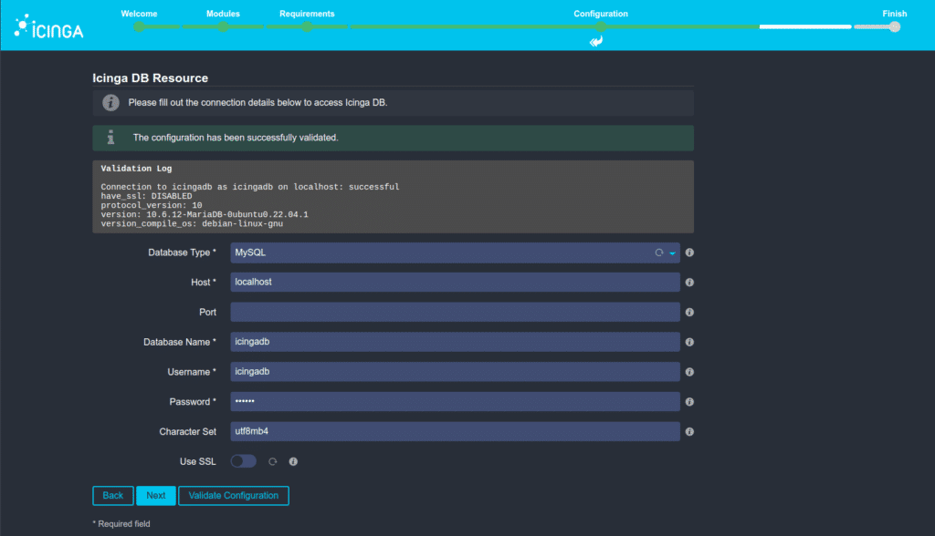
Task: Click the 'have_ssl: DISABLED' log line
Action: coord(146,196)
